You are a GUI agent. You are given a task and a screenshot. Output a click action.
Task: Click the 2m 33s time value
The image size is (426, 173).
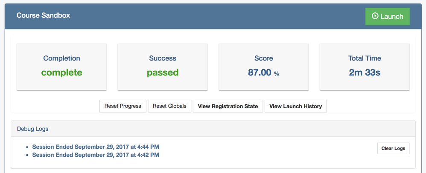tap(365, 72)
